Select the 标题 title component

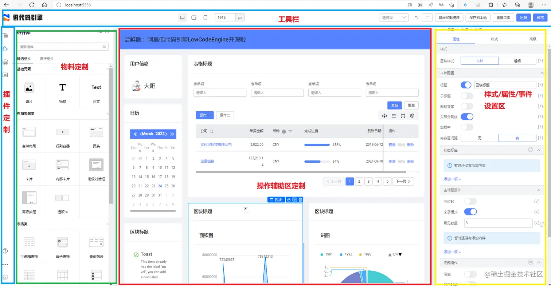coord(63,91)
